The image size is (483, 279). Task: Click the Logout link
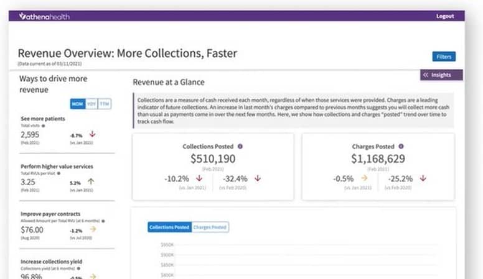(445, 16)
